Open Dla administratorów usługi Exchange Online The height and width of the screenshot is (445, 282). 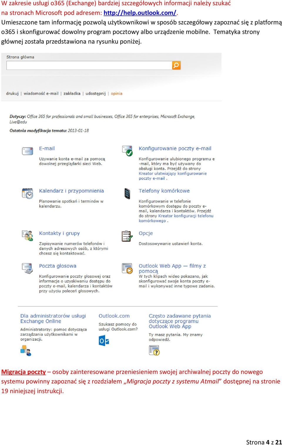pos(53,318)
